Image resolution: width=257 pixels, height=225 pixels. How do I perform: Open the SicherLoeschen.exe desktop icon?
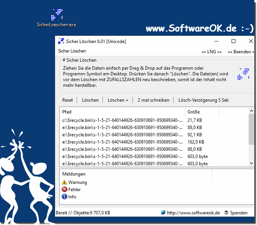click(57, 18)
